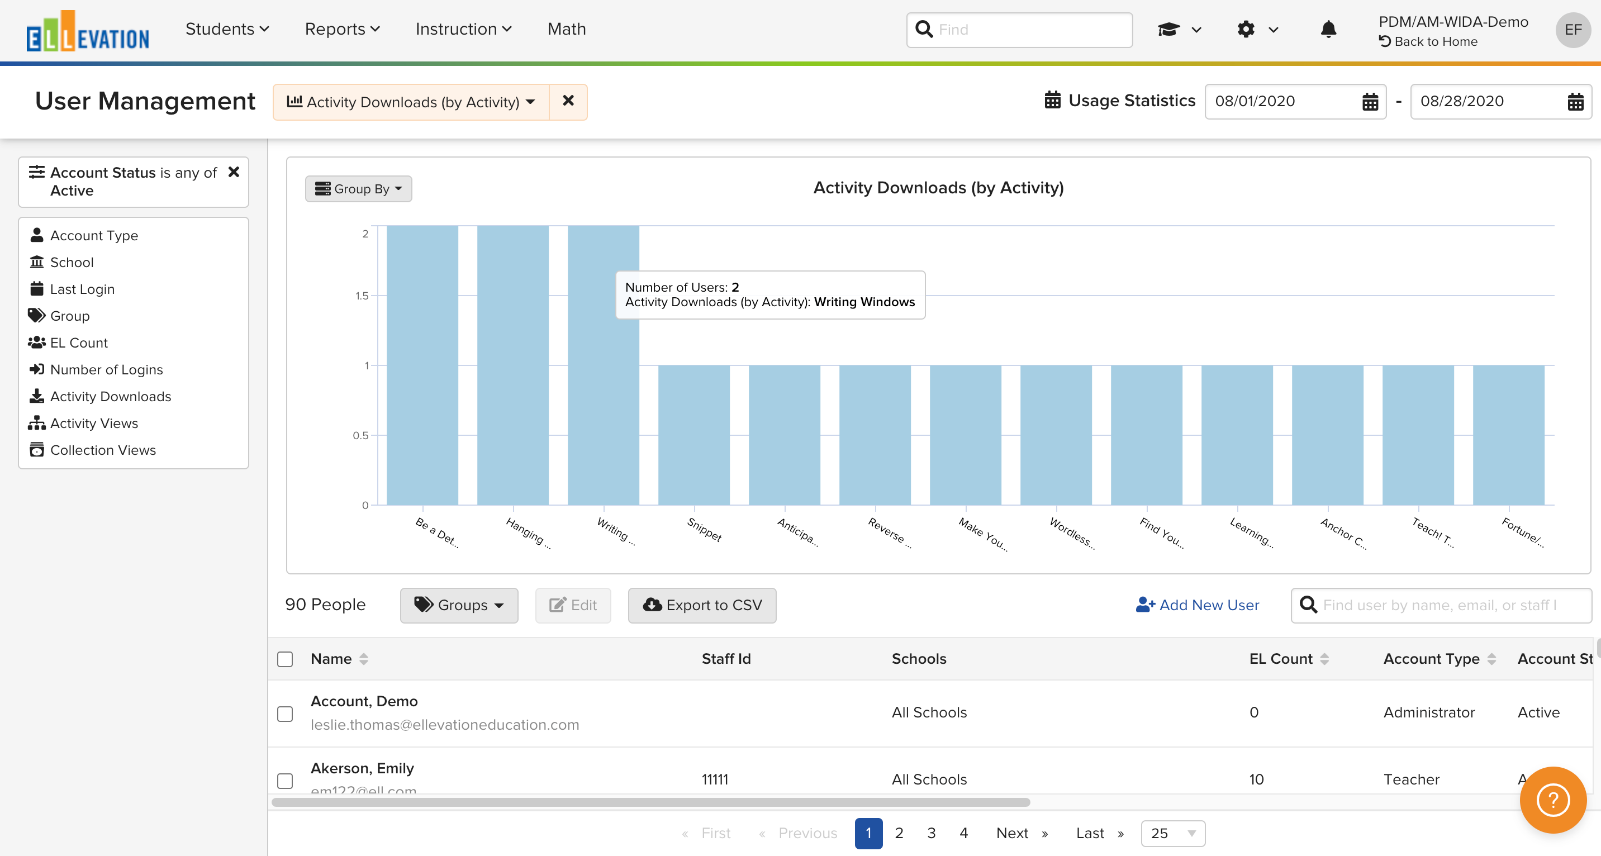
Task: Select the Activity Downloads filter
Action: pyautogui.click(x=111, y=396)
